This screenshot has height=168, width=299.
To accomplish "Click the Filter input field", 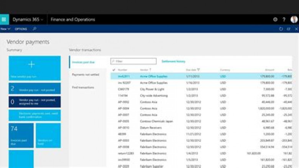I will (134, 61).
